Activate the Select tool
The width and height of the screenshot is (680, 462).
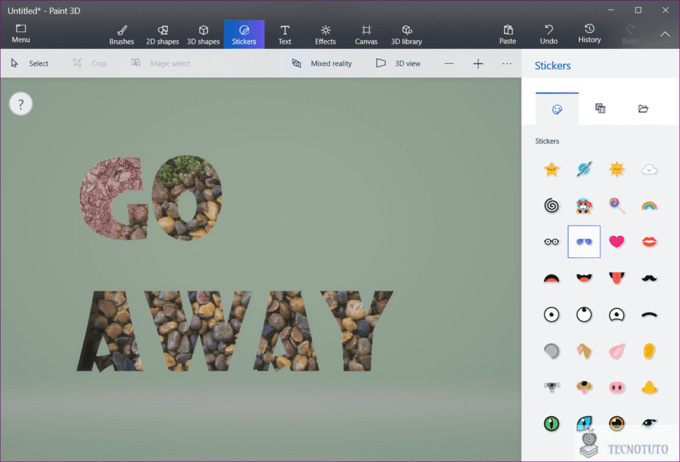(29, 63)
